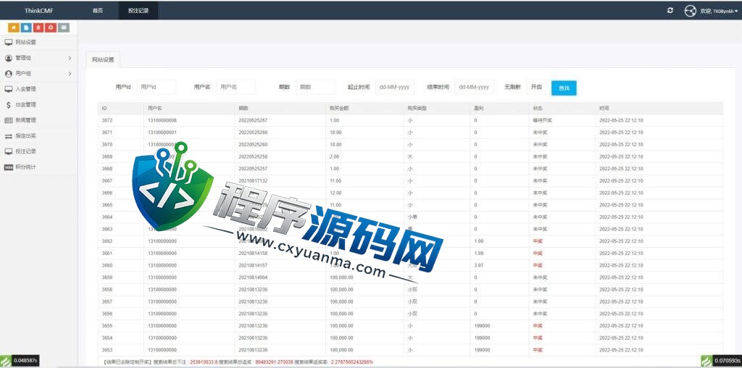
Task: Focus the 期数 input field
Action: tap(315, 87)
